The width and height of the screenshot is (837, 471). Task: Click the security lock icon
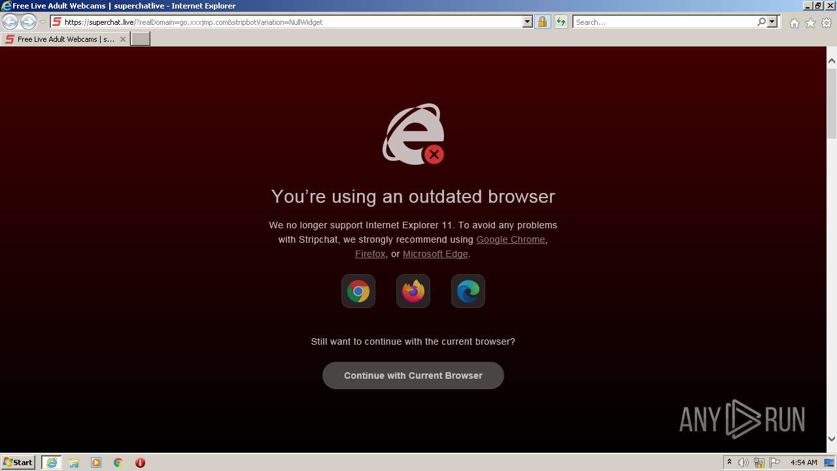542,22
